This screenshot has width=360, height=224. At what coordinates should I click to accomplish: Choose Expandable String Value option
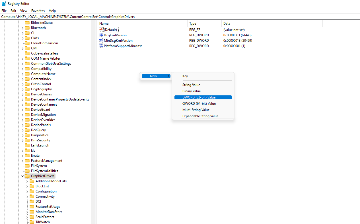[x=203, y=116]
